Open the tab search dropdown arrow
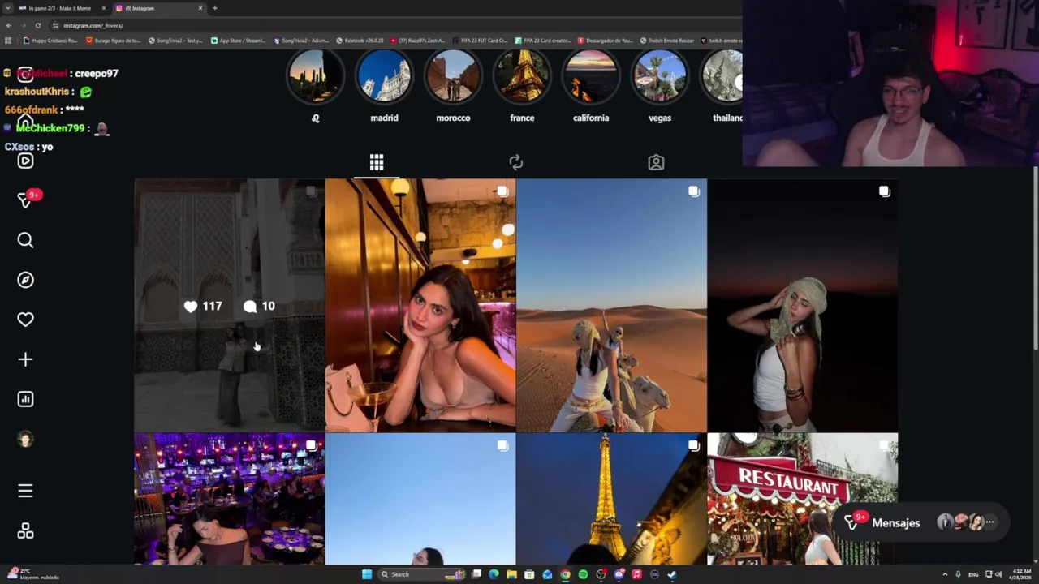The image size is (1039, 584). [x=7, y=8]
